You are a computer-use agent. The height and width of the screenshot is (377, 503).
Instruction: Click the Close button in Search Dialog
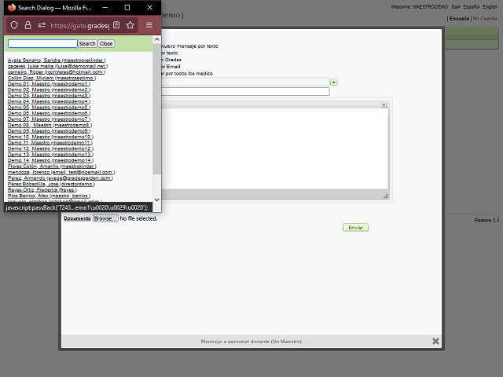coord(106,44)
